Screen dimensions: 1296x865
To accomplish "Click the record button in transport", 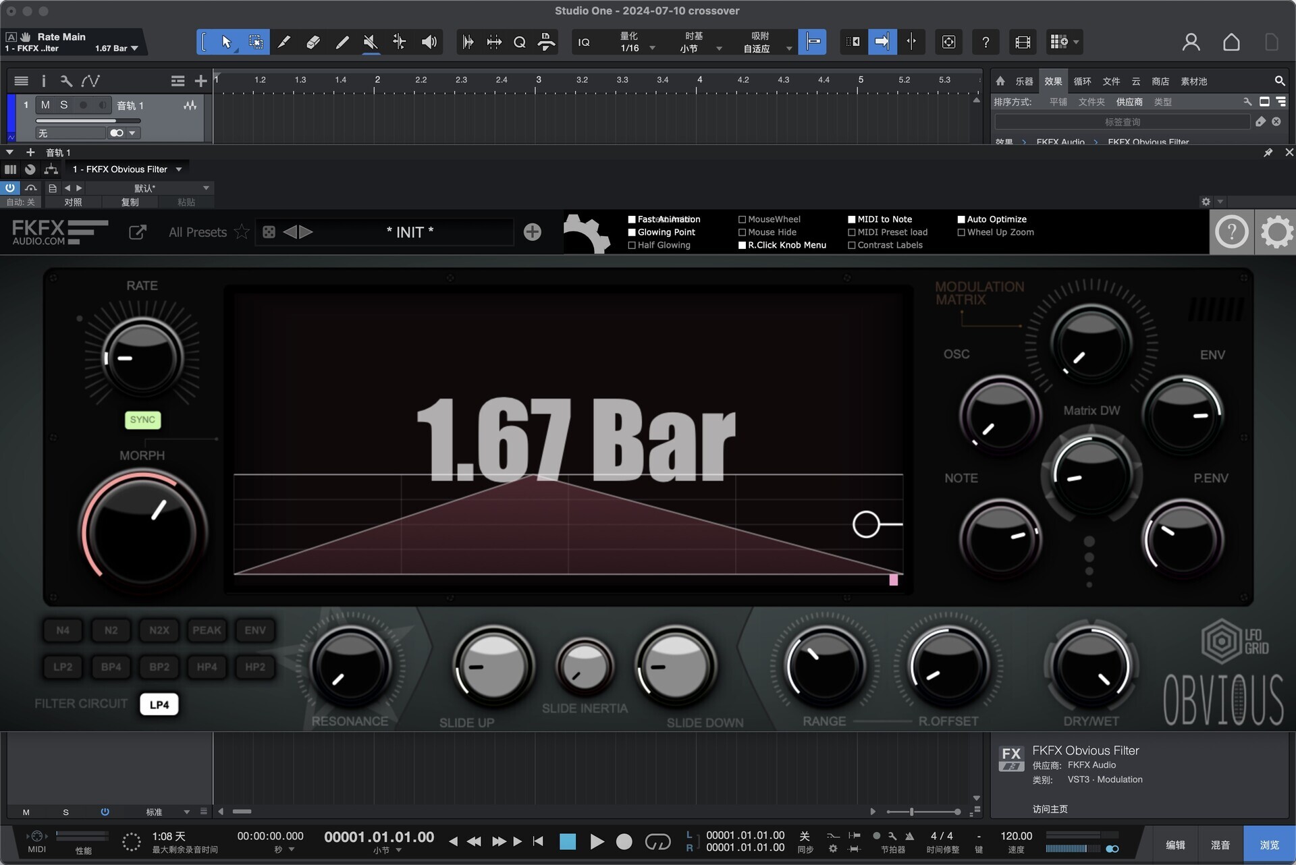I will tap(624, 841).
